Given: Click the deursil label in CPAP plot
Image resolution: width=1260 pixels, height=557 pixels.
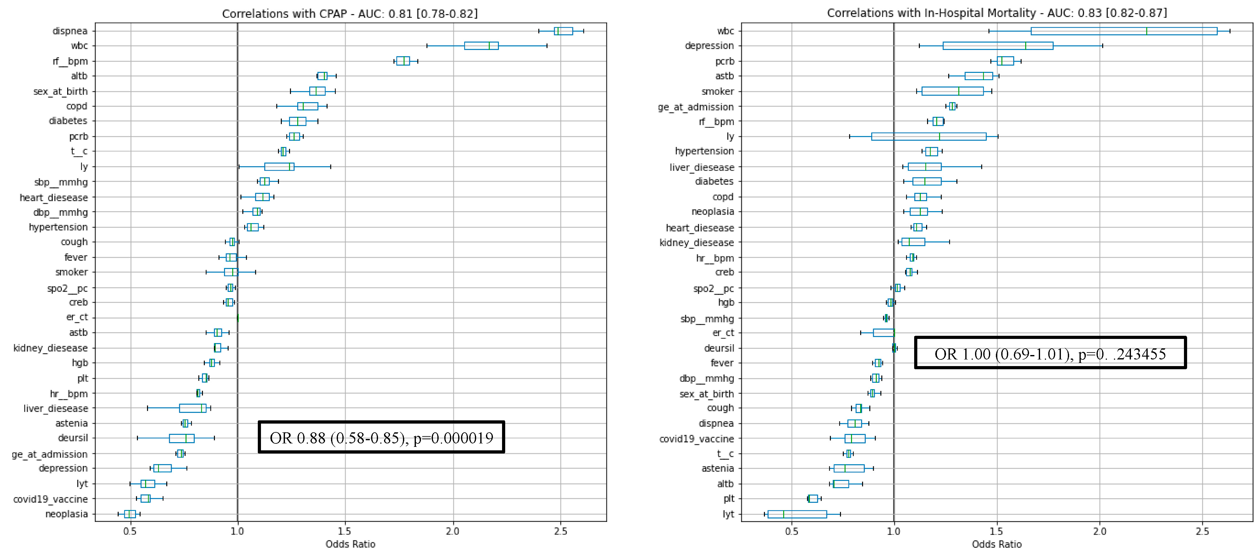Looking at the screenshot, I should (73, 438).
